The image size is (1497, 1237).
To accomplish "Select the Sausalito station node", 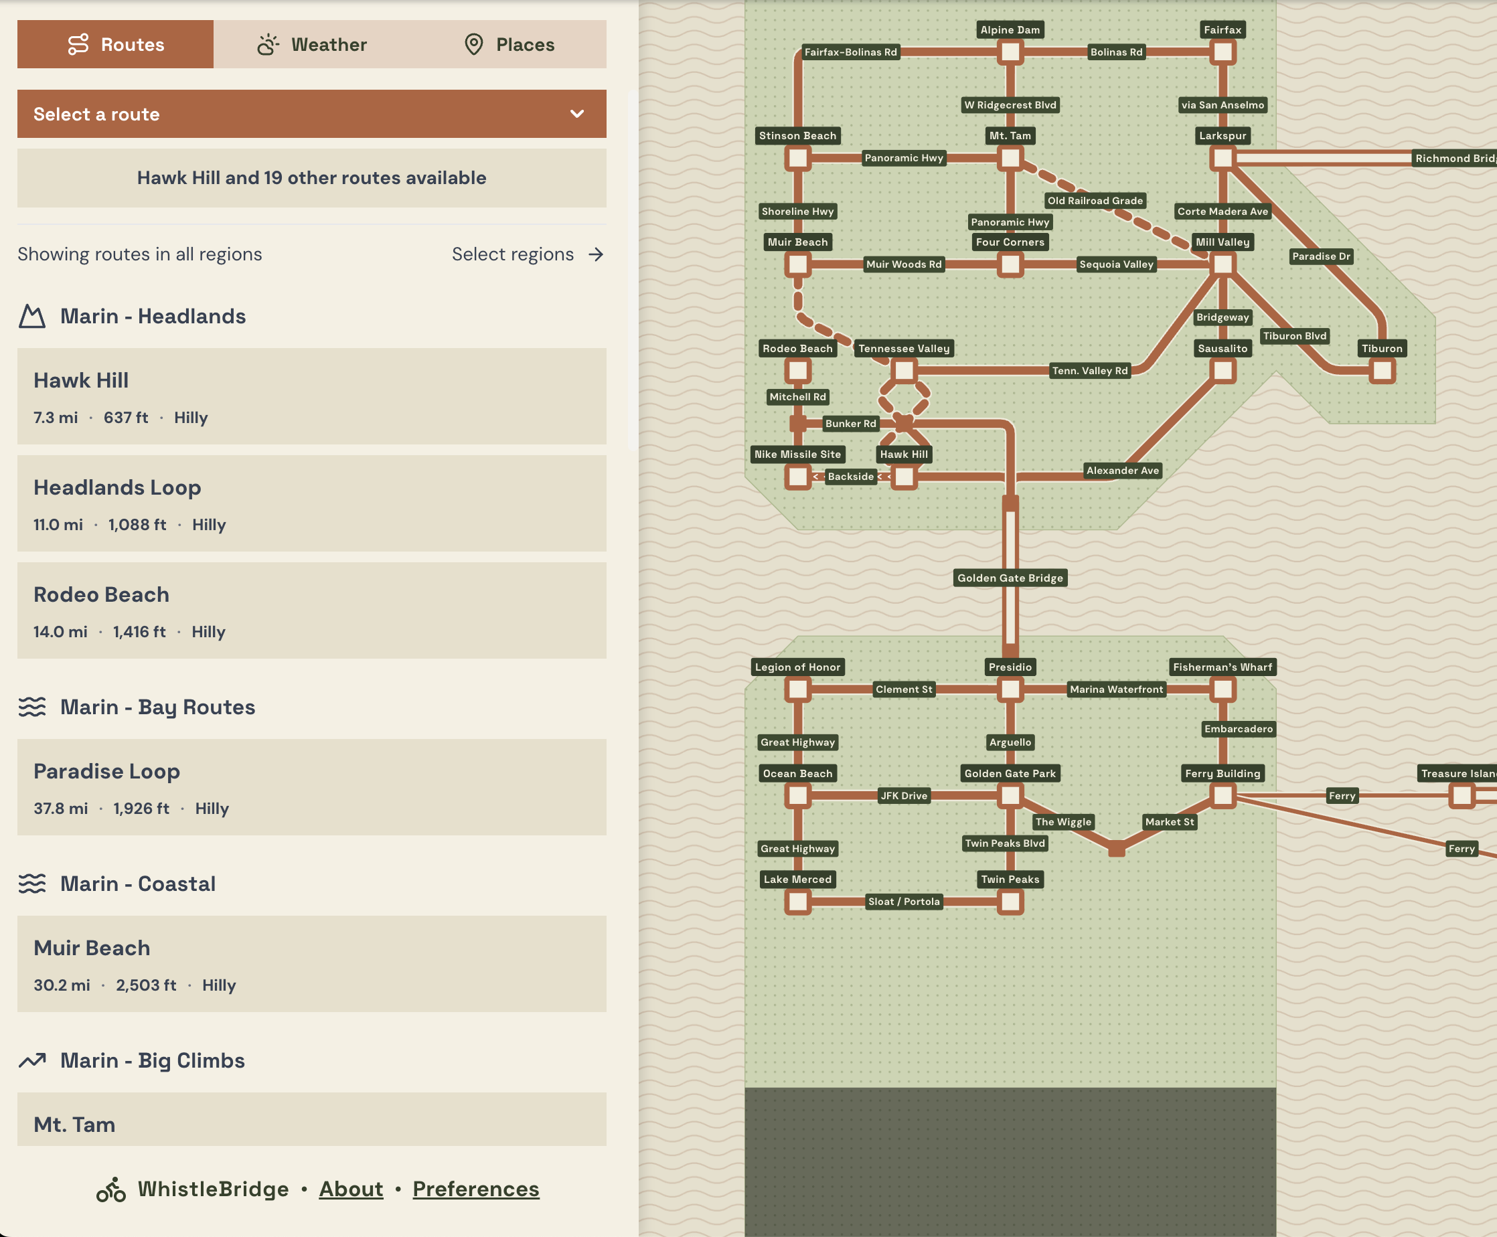I will (x=1223, y=371).
